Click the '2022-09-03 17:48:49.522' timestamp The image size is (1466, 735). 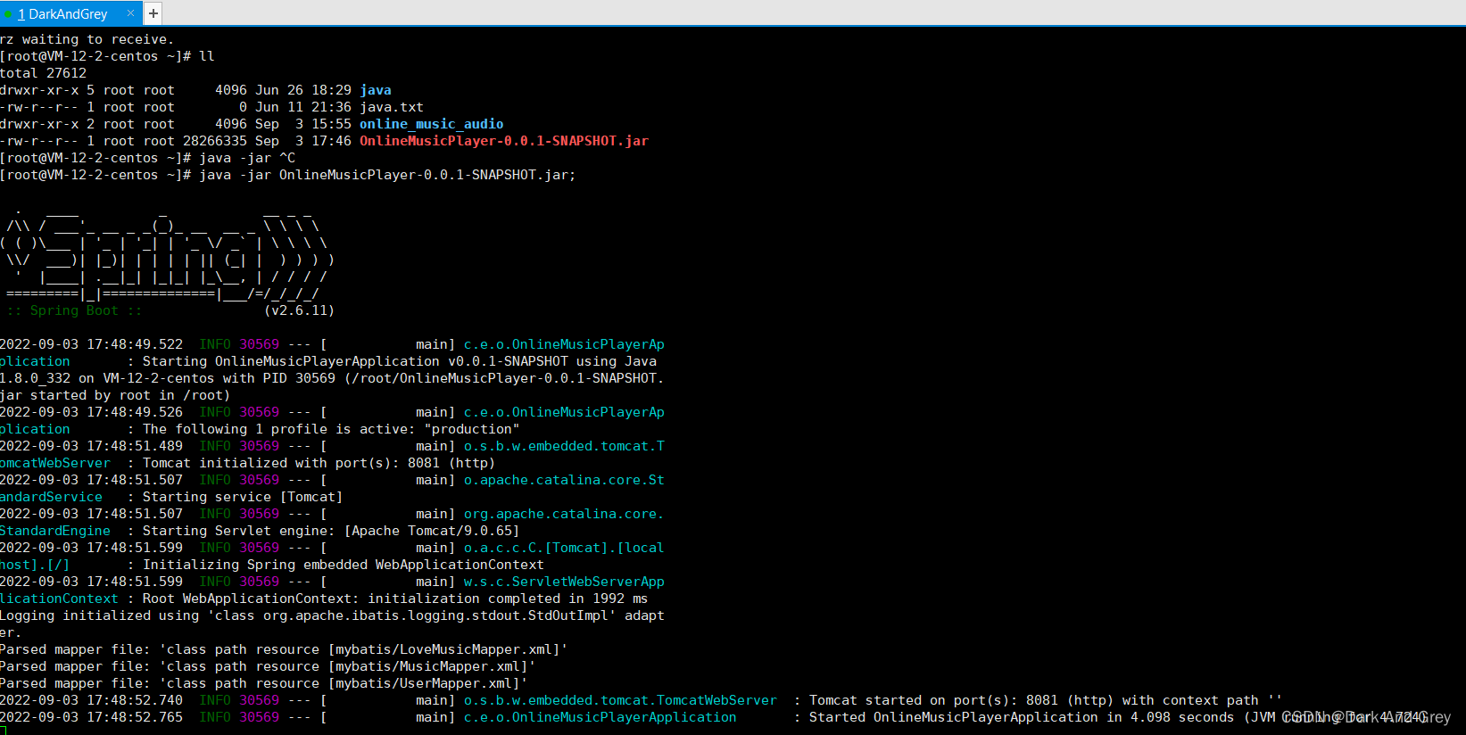pos(92,344)
